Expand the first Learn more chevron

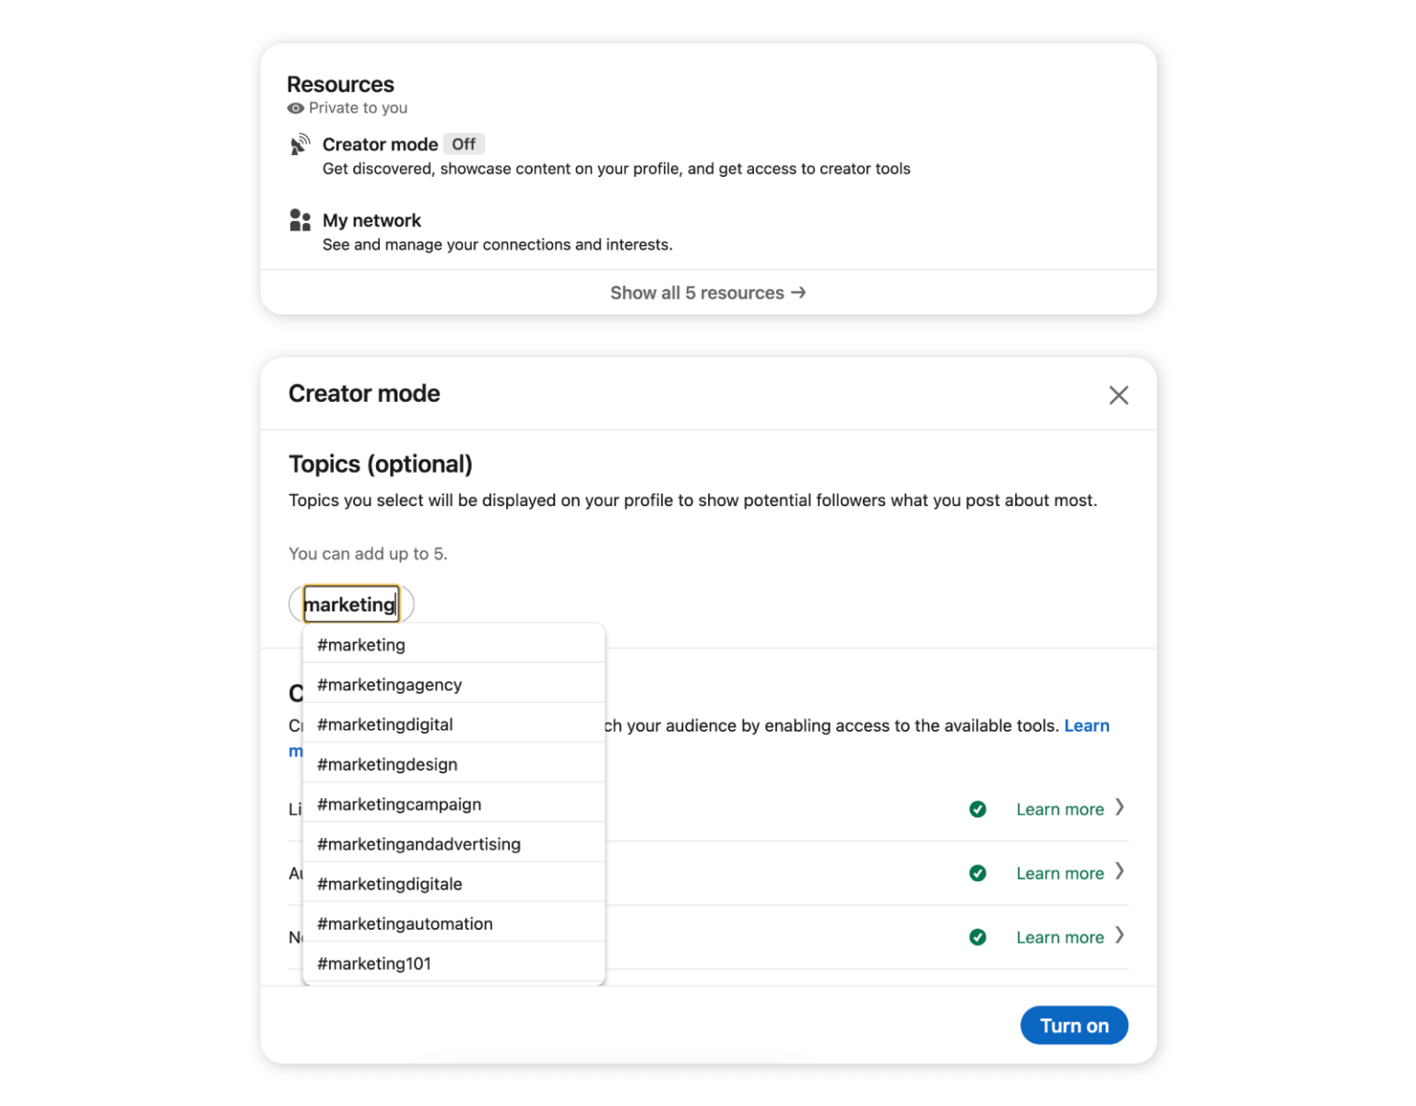click(1121, 808)
